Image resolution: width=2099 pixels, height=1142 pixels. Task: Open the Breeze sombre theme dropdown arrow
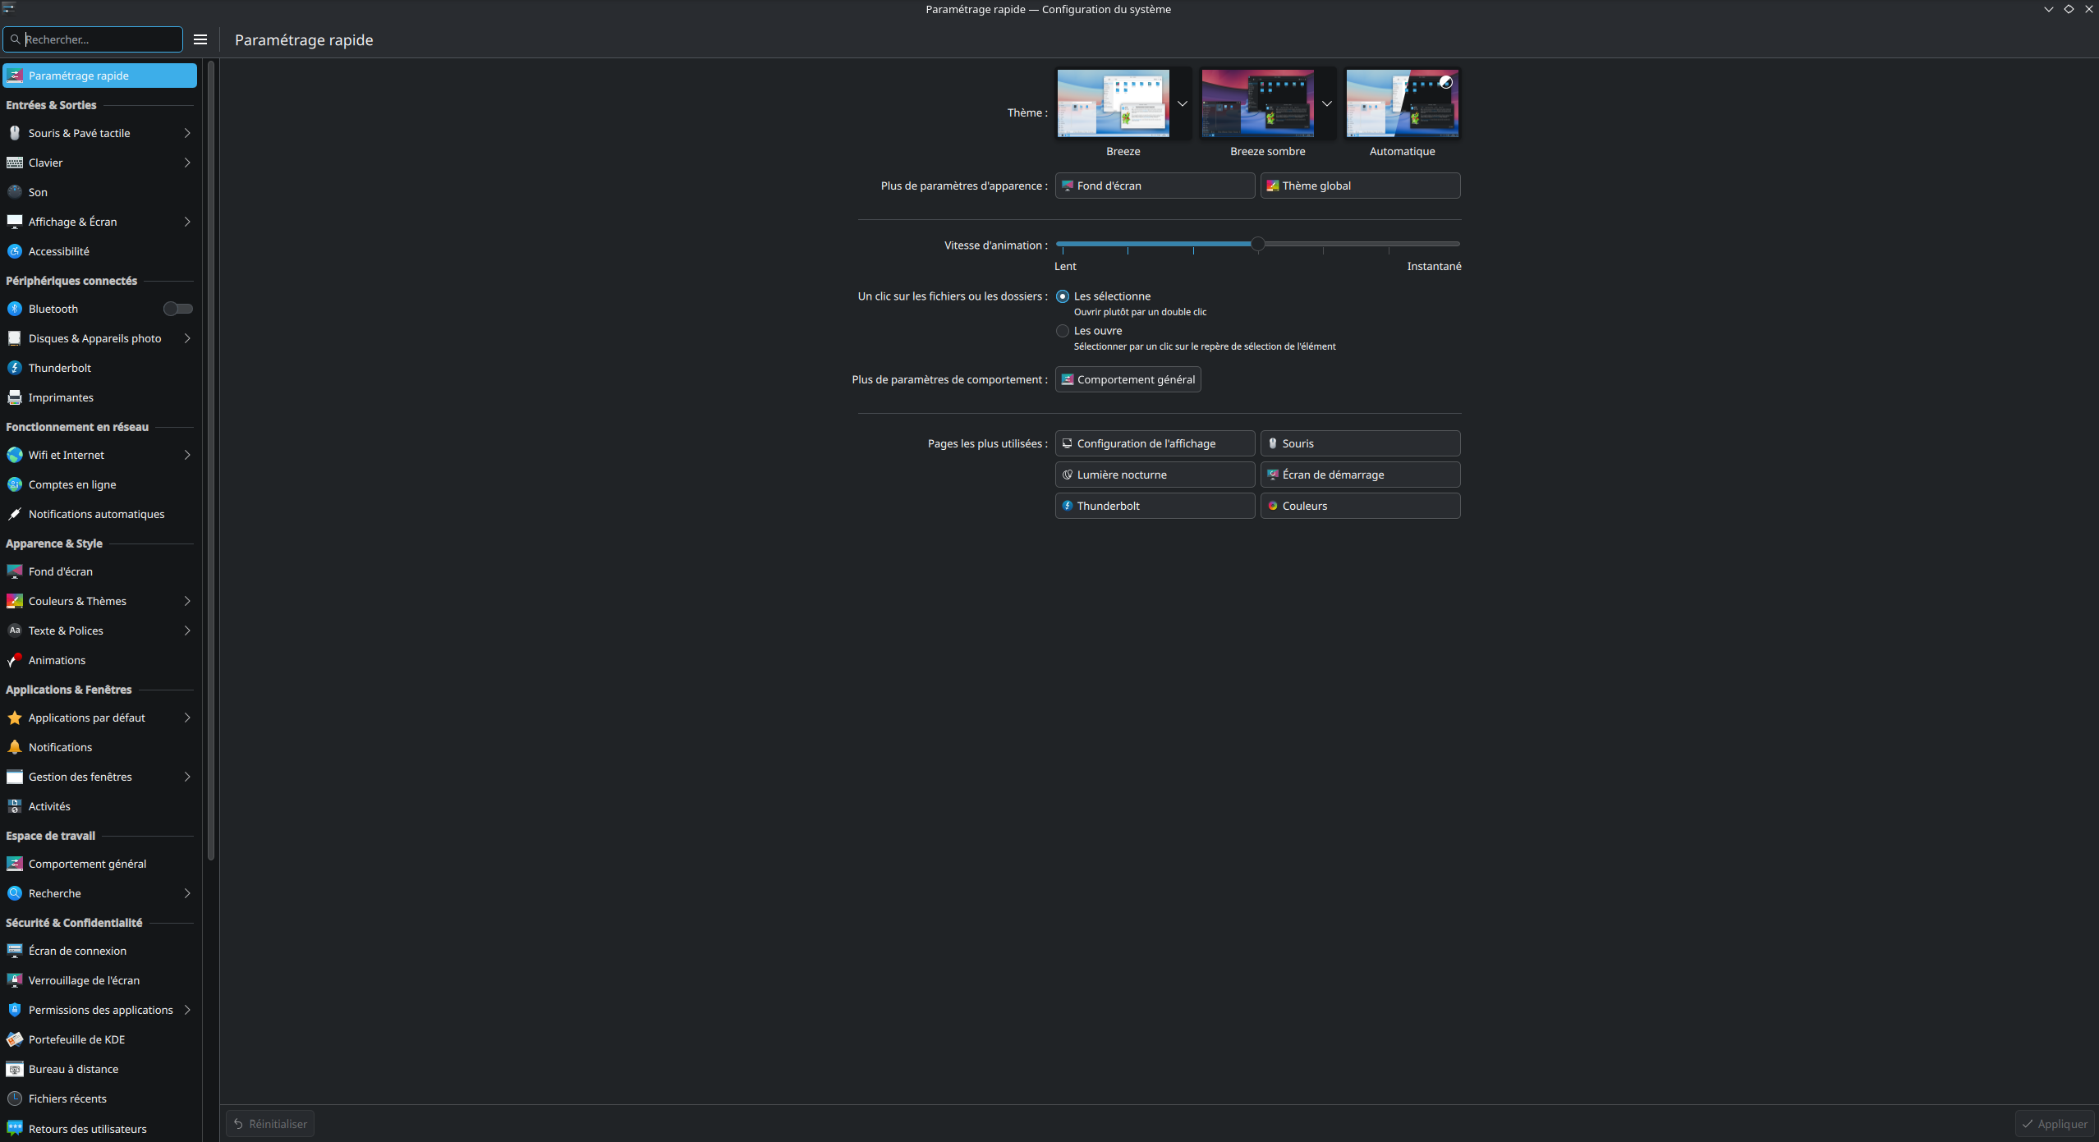point(1327,103)
